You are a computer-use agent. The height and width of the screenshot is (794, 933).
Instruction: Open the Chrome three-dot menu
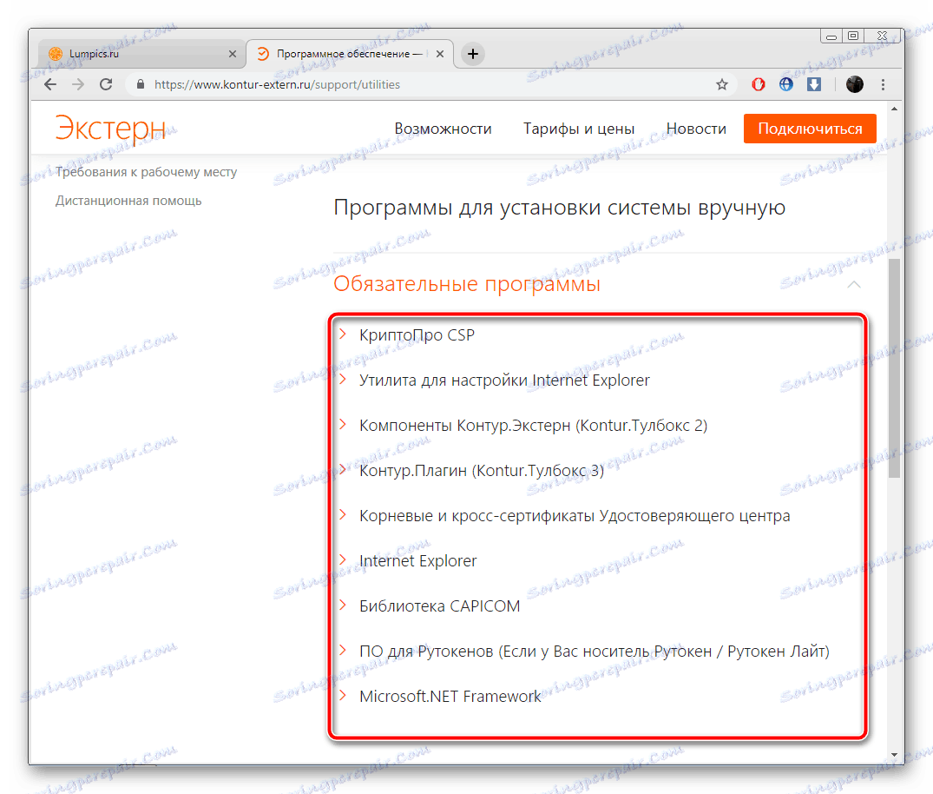883,84
